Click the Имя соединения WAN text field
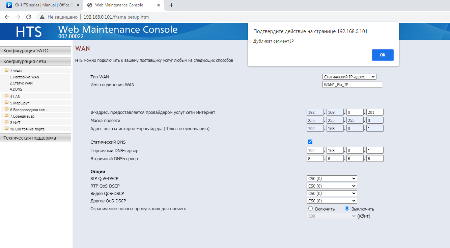 coord(352,84)
